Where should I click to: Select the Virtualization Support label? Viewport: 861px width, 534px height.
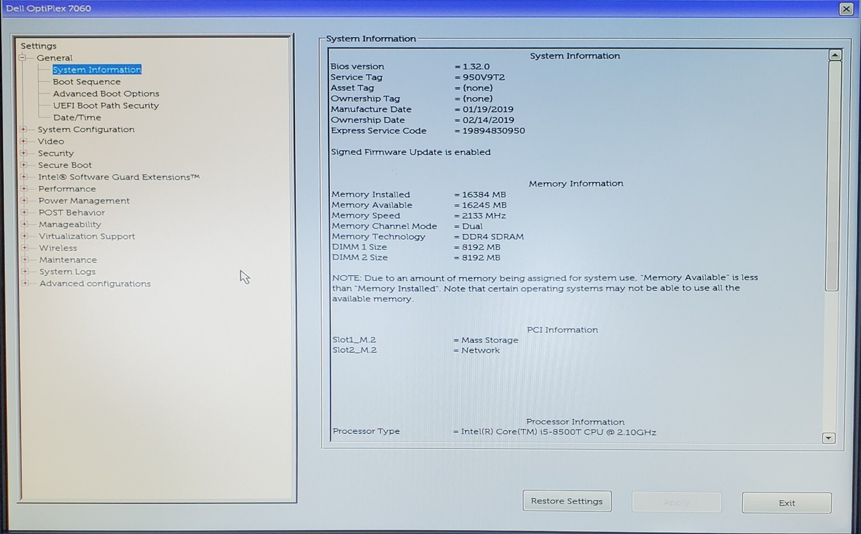point(87,236)
